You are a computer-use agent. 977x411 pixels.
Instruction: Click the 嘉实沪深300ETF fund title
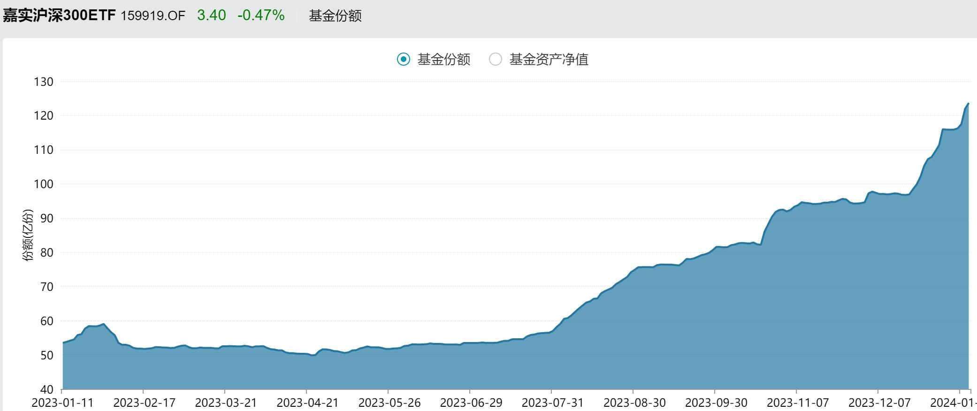[x=59, y=15]
